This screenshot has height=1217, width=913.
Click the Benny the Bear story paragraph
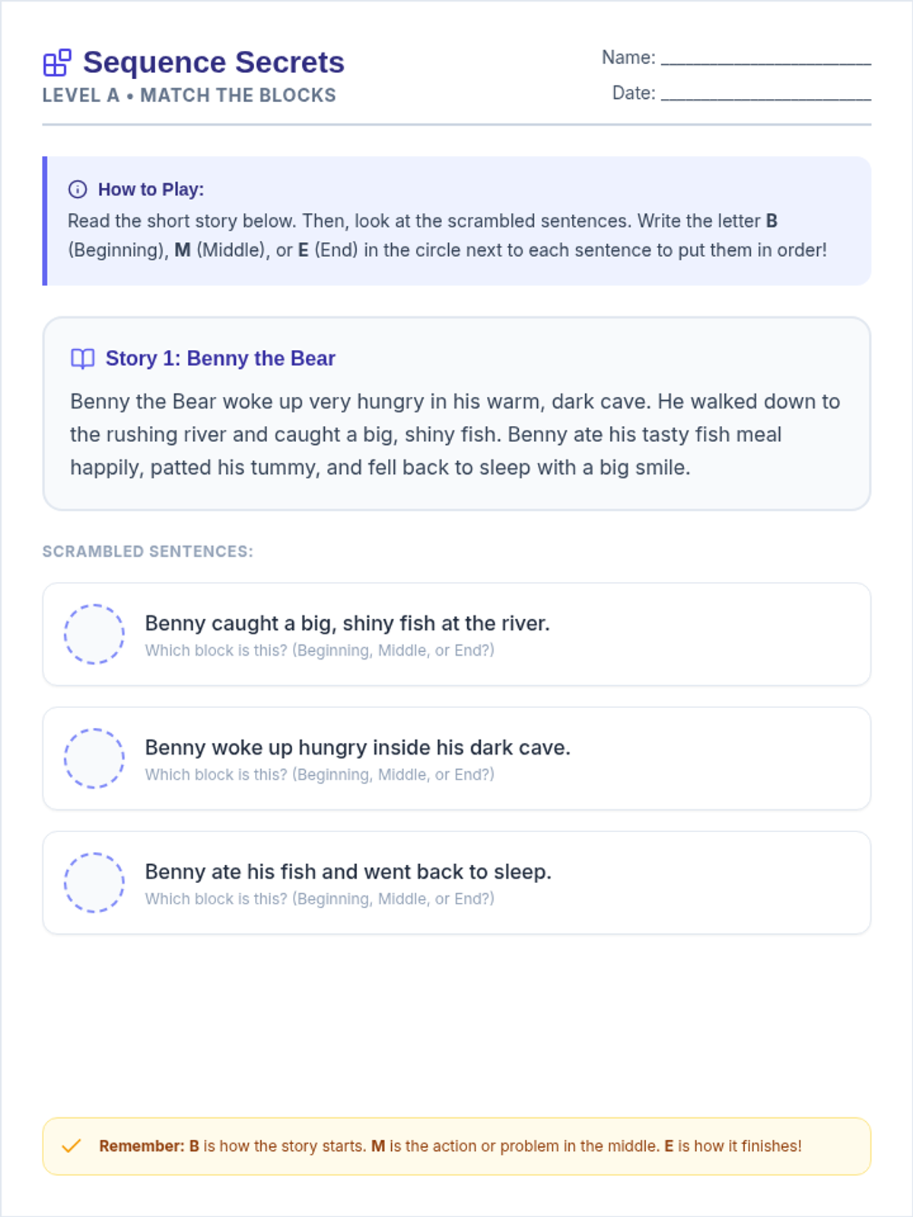[455, 434]
